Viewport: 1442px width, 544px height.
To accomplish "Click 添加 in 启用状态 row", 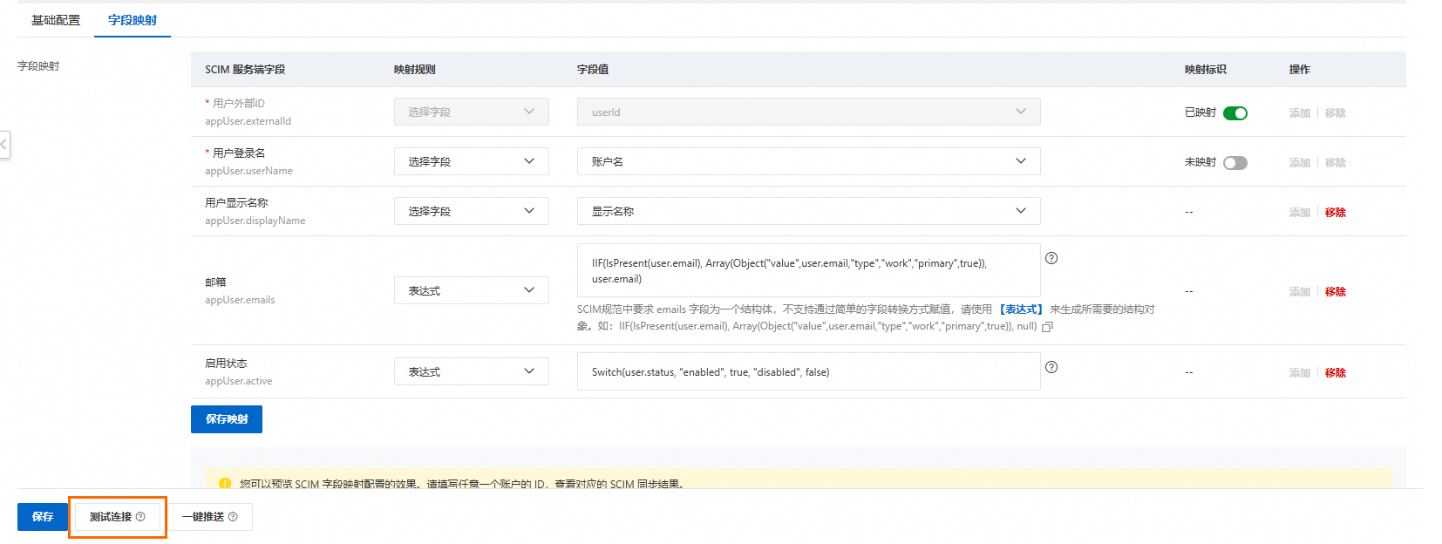I will pos(1300,373).
